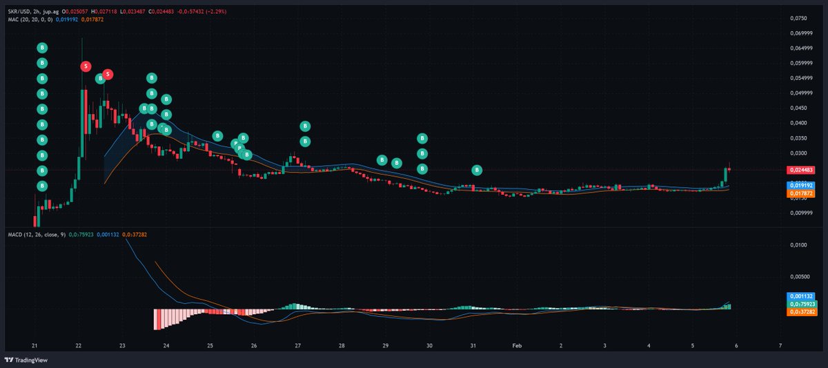
Task: Click the date label 7 on the time axis
Action: pos(780,345)
